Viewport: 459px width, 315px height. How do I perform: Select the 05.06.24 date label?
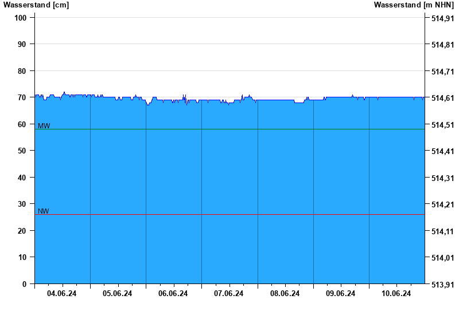[x=117, y=293]
